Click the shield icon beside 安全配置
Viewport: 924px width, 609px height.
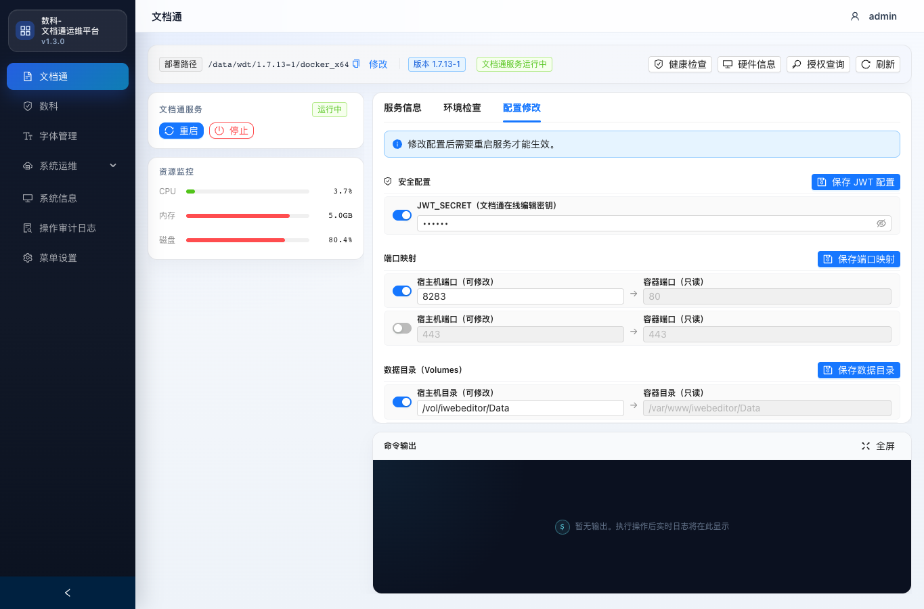pyautogui.click(x=388, y=181)
